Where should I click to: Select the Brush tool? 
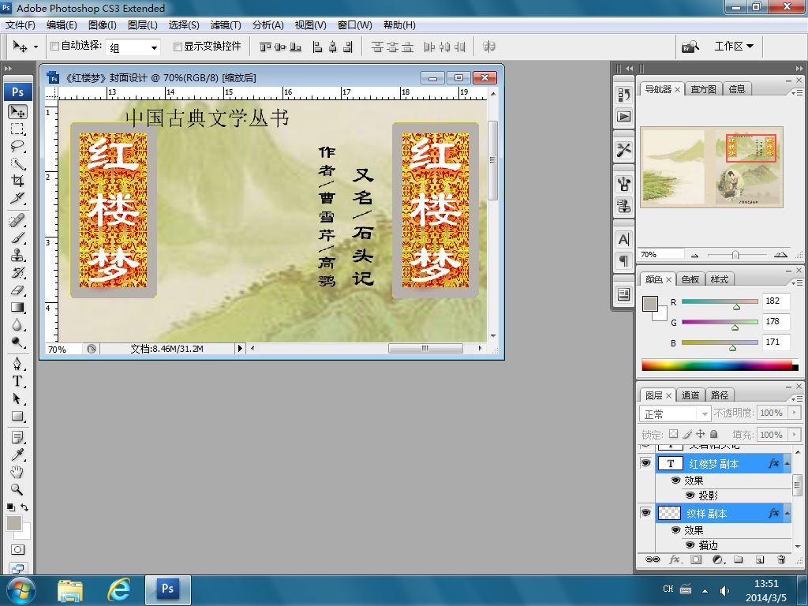coord(17,238)
